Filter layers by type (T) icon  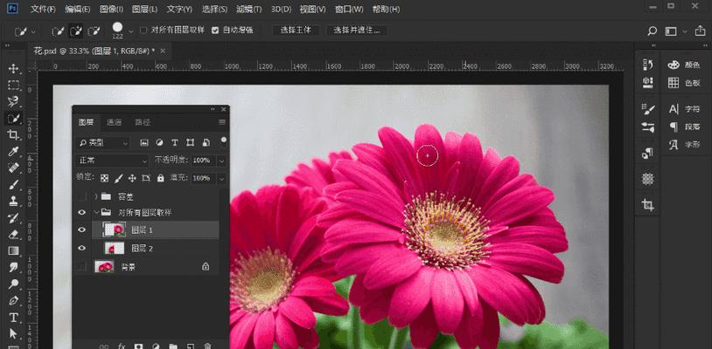[175, 142]
